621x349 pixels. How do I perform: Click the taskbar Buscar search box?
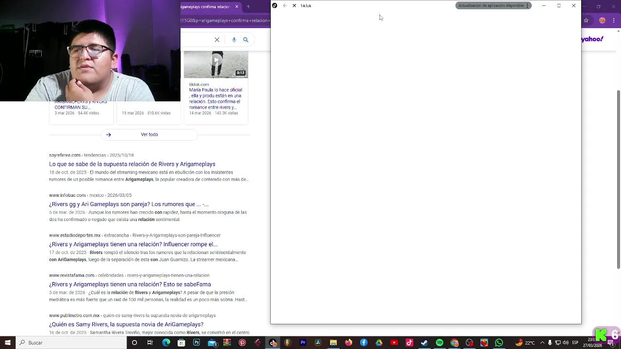(71, 343)
